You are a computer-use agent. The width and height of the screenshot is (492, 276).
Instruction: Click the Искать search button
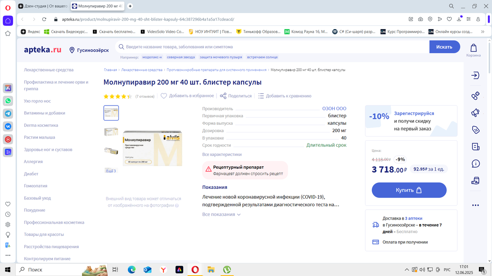[x=444, y=47]
